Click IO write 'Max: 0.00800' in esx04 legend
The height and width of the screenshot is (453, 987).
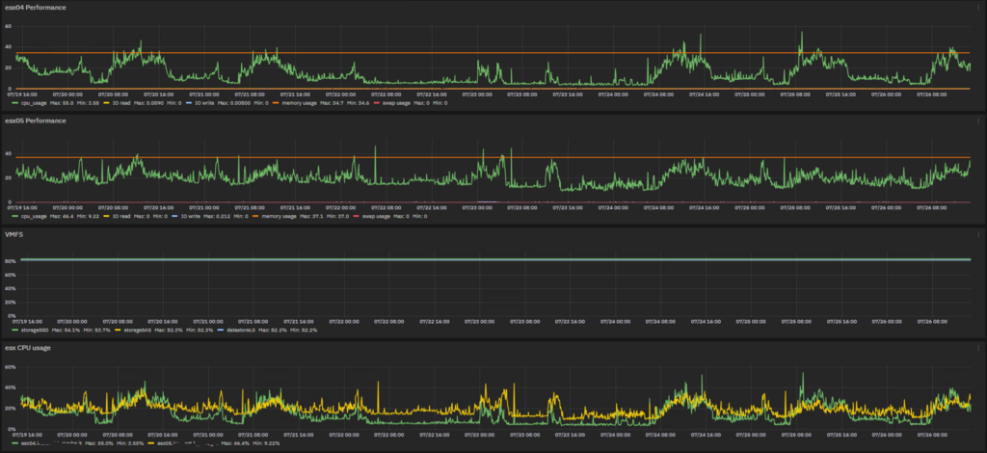point(234,102)
